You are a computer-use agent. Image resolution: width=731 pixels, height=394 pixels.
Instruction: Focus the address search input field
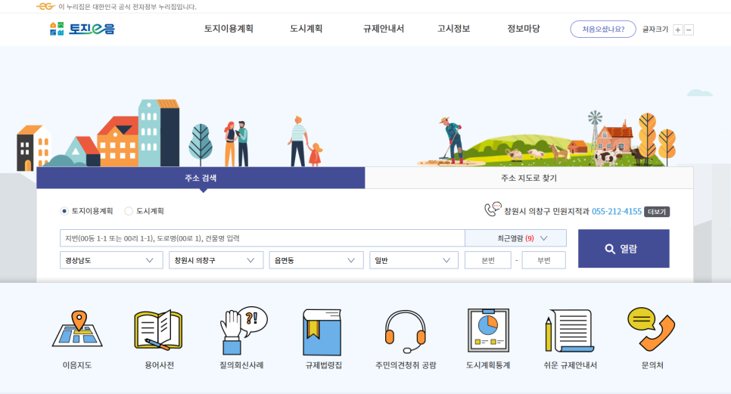point(262,238)
